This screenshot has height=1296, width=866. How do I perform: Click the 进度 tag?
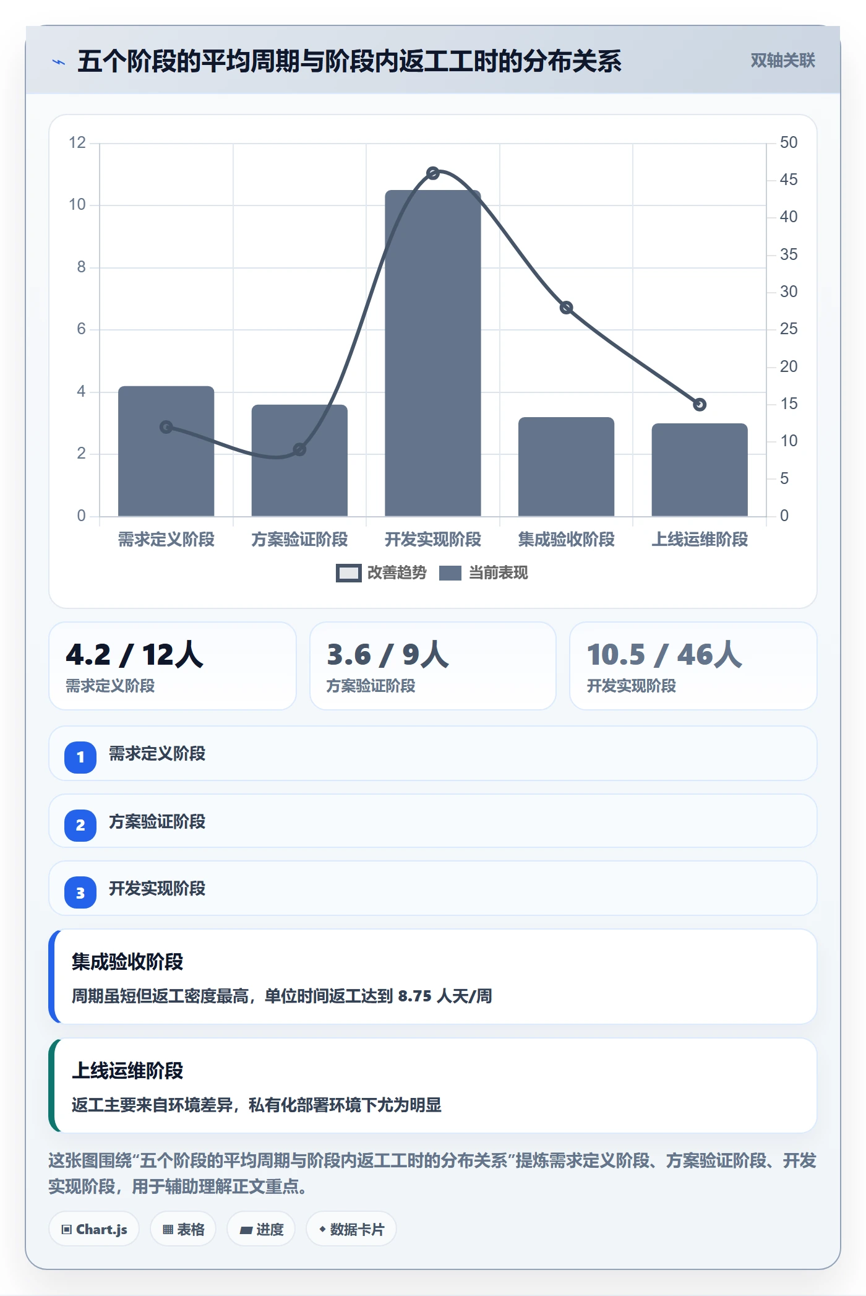pos(261,1229)
